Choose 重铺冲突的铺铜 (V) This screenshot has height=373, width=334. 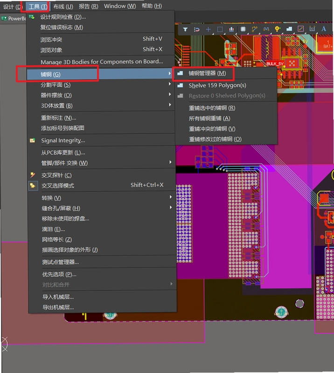click(226, 129)
